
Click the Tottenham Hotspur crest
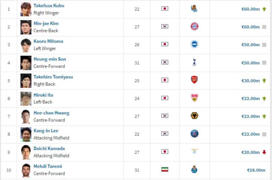(194, 62)
